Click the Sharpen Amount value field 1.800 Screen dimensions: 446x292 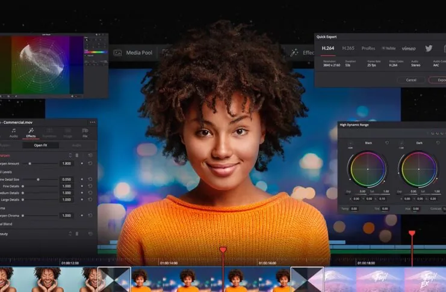(67, 163)
